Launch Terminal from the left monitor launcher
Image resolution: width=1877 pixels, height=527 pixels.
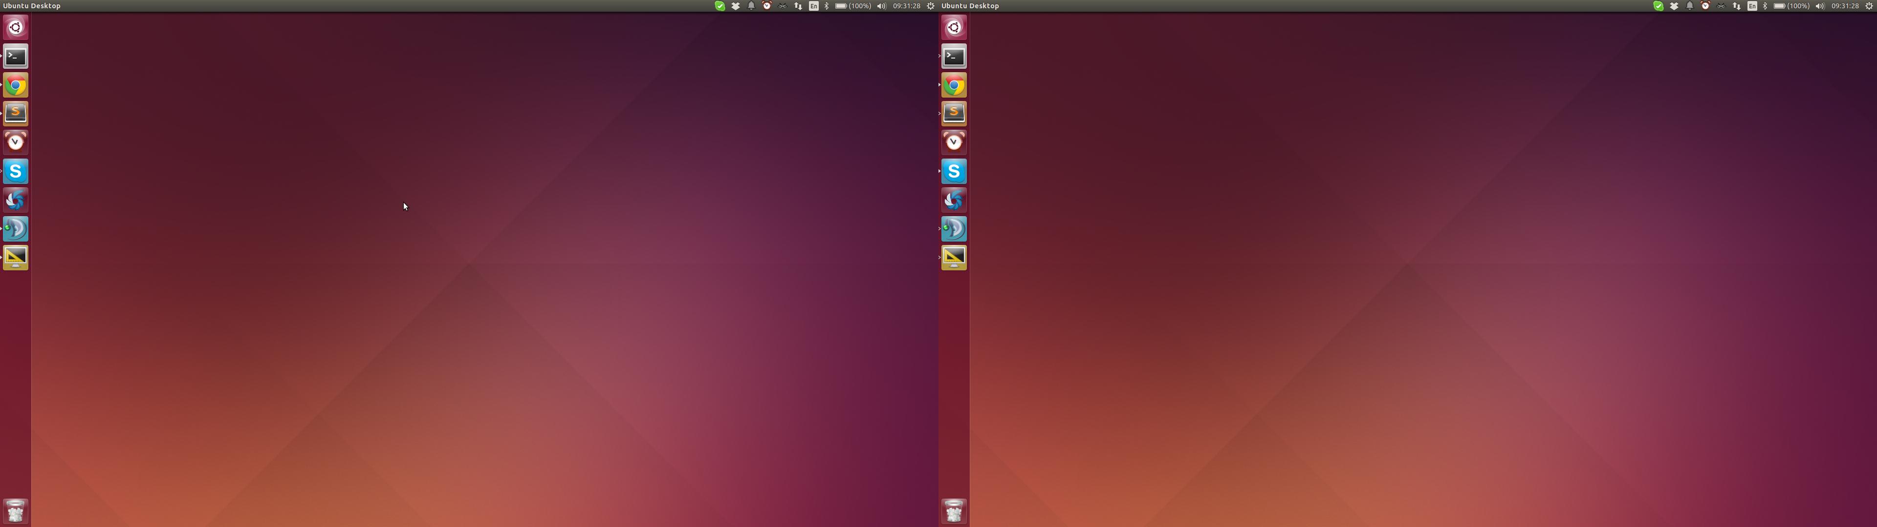click(15, 56)
